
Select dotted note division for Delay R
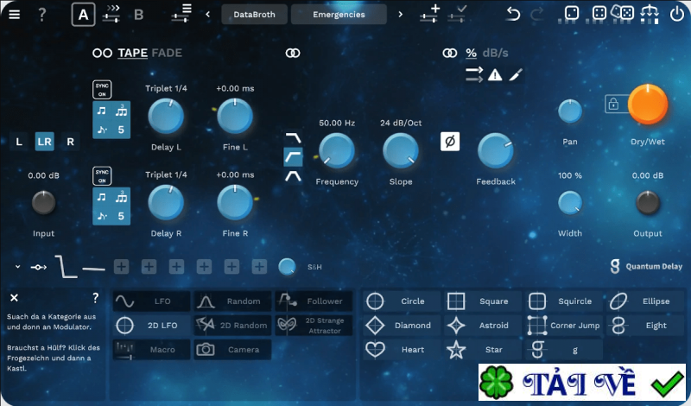[x=102, y=216]
